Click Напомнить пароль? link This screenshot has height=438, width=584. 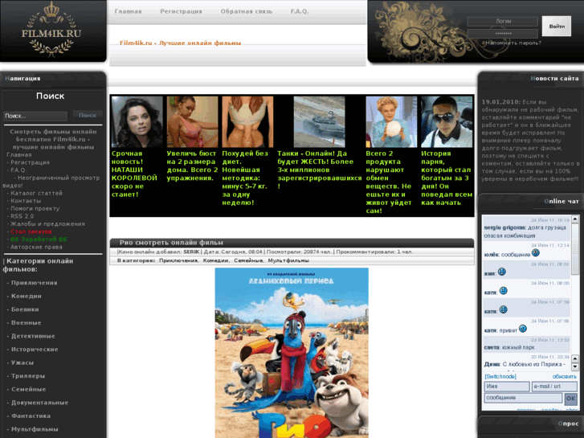coord(513,43)
